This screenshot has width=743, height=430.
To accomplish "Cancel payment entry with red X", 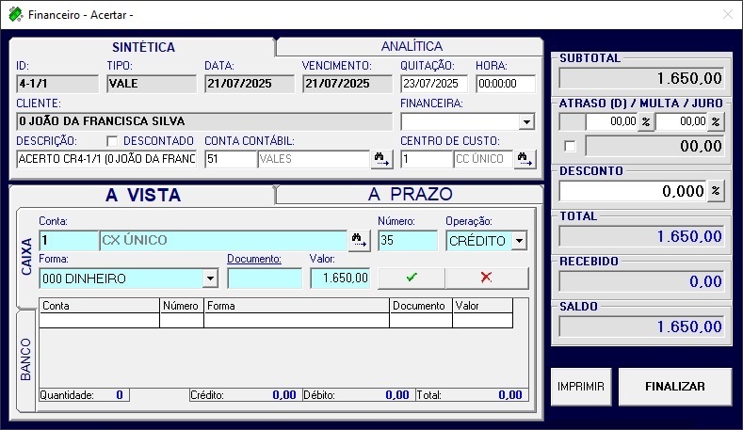I will tap(487, 278).
